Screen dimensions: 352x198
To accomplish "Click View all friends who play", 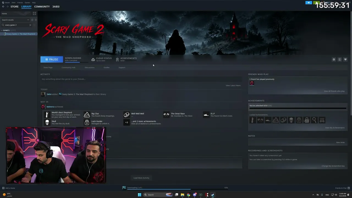I will [x=334, y=91].
